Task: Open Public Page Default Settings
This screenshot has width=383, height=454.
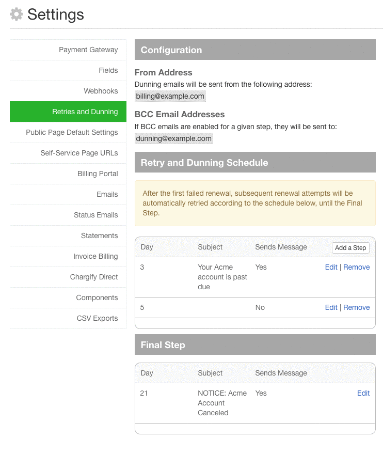Action: click(72, 133)
